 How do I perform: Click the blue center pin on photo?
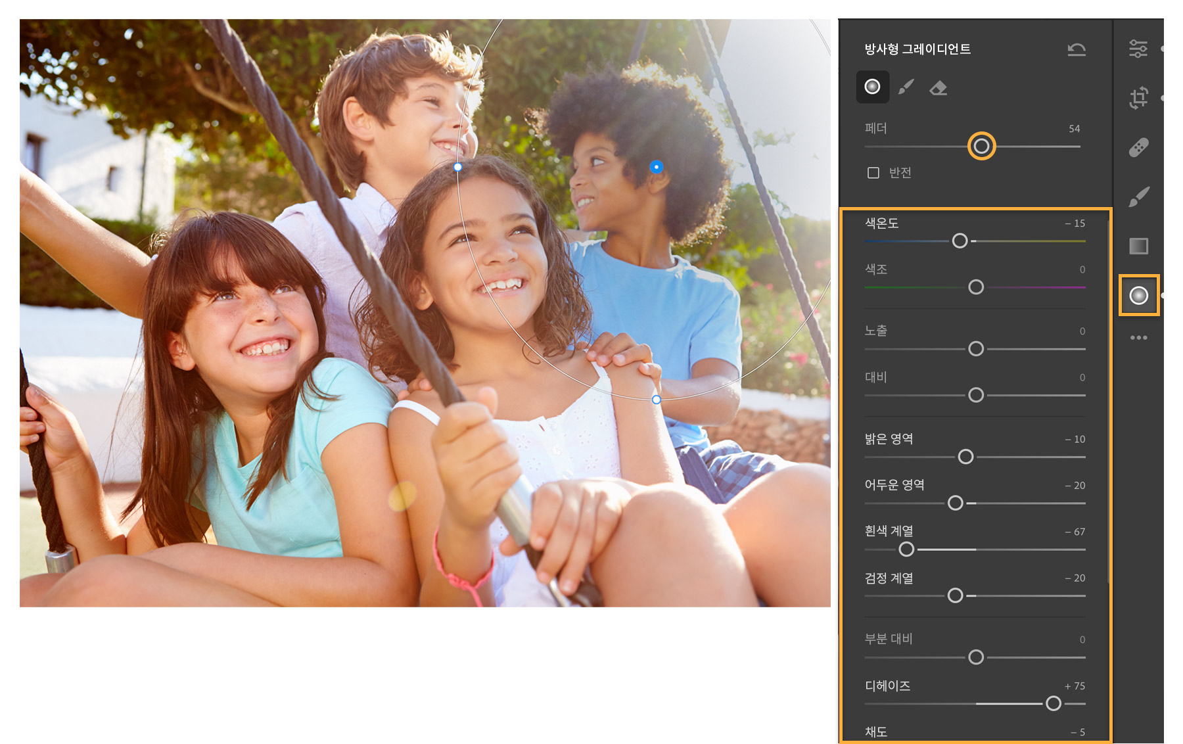[656, 167]
